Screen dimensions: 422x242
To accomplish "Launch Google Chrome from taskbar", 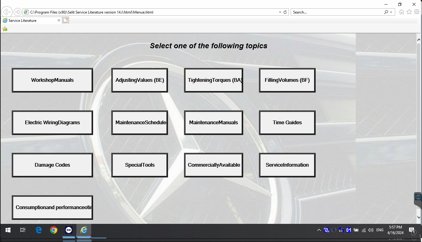I will [x=54, y=230].
